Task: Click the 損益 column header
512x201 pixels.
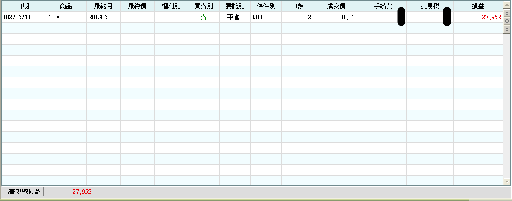Action: 478,6
